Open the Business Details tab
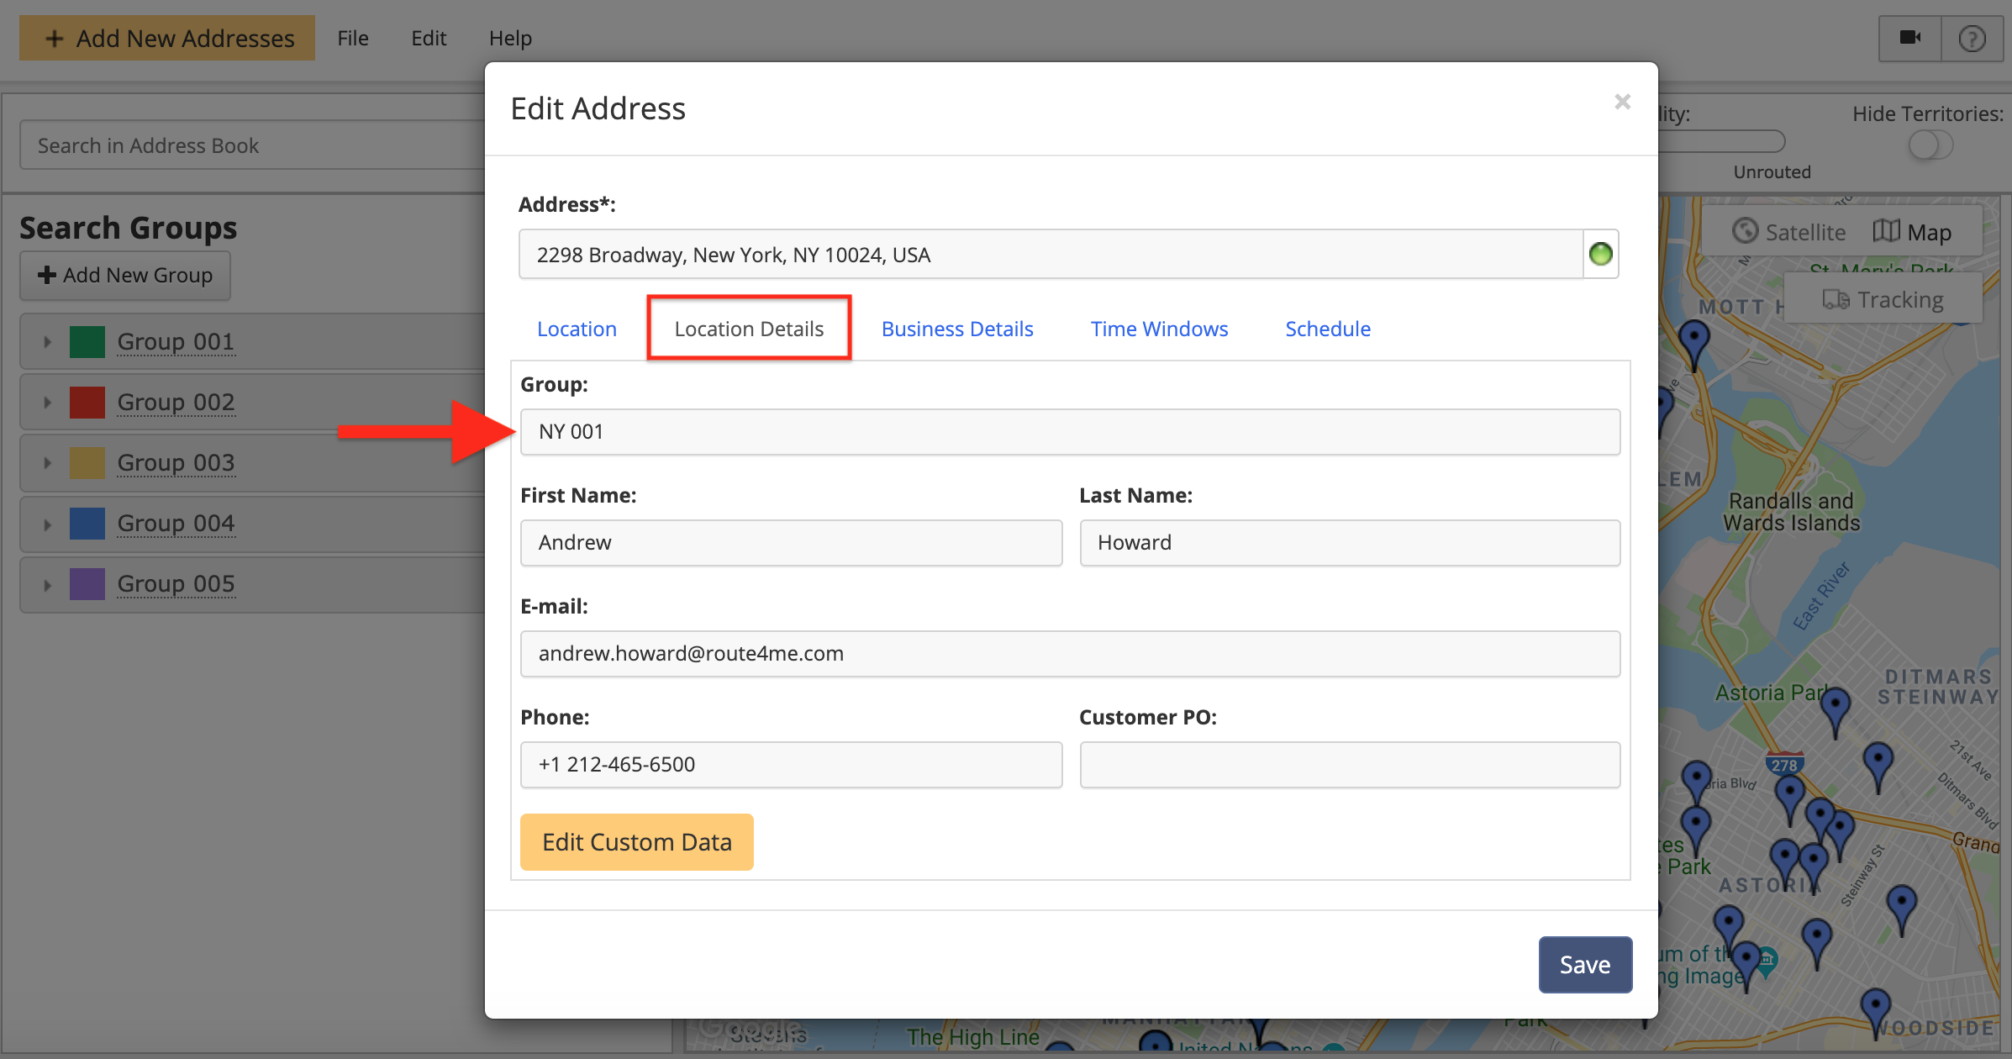The height and width of the screenshot is (1059, 2012). (x=956, y=329)
